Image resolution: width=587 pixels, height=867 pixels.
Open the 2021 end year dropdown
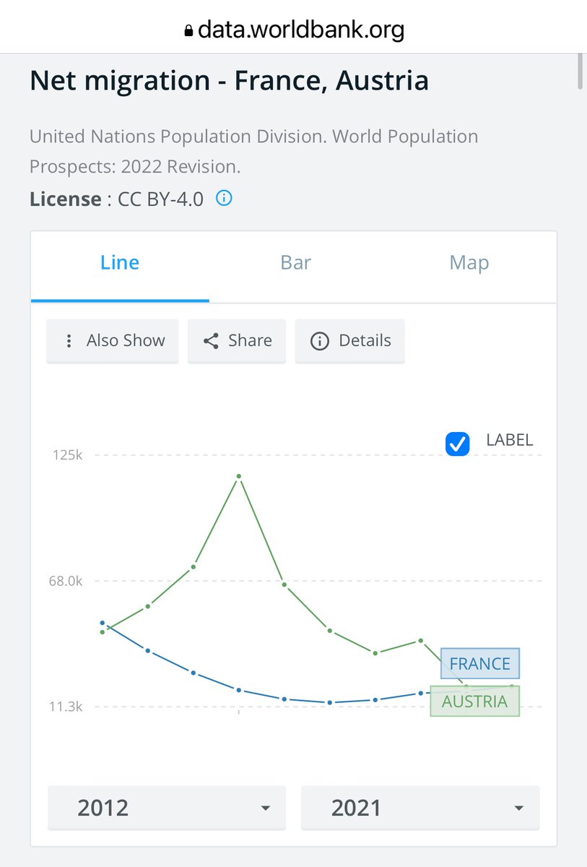(420, 808)
